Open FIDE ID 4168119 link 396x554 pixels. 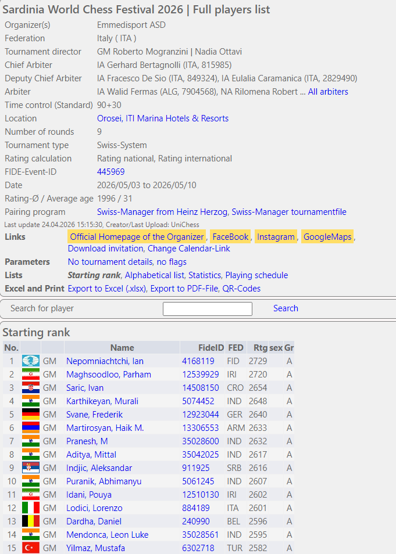pos(198,361)
